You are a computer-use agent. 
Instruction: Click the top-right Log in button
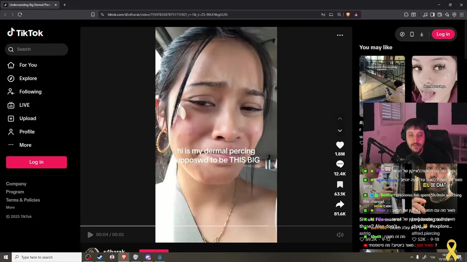[x=443, y=34]
